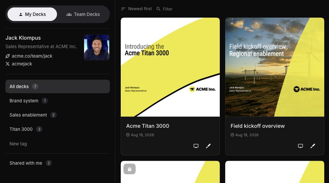This screenshot has height=183, width=329.
Task: Click the group icon in Team Decks
Action: coord(69,14)
